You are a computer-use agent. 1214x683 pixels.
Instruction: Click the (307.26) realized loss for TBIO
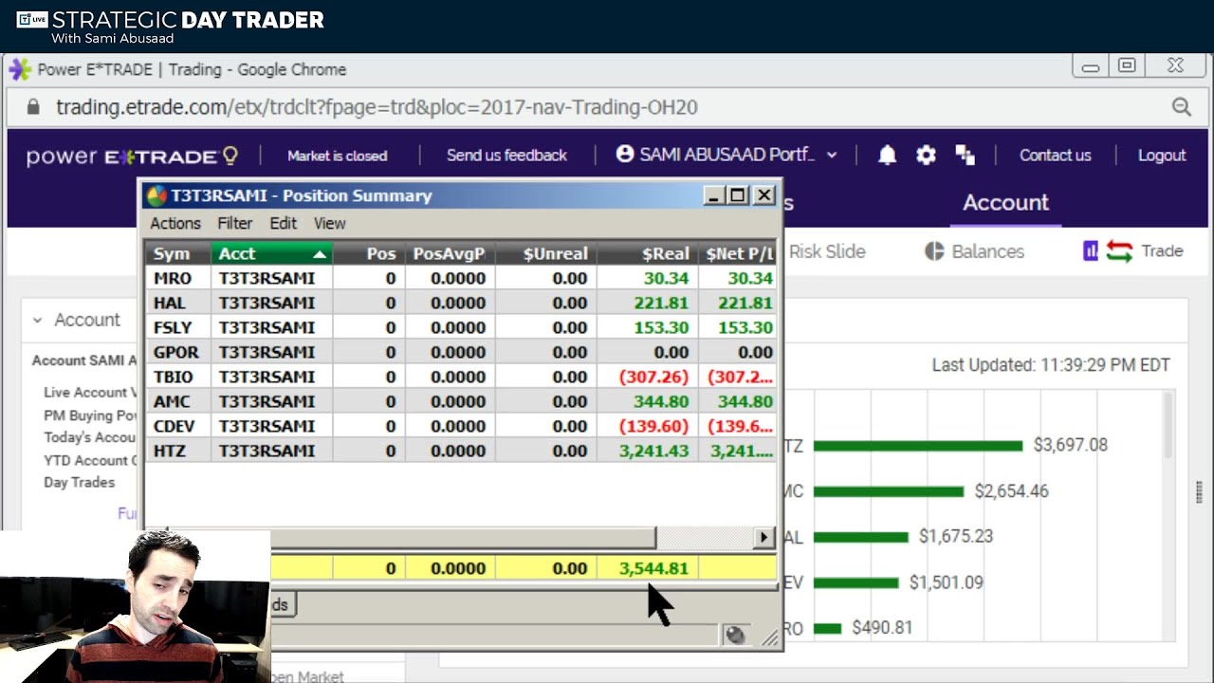point(653,377)
